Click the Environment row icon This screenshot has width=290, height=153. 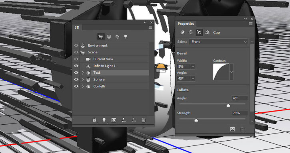(83, 45)
